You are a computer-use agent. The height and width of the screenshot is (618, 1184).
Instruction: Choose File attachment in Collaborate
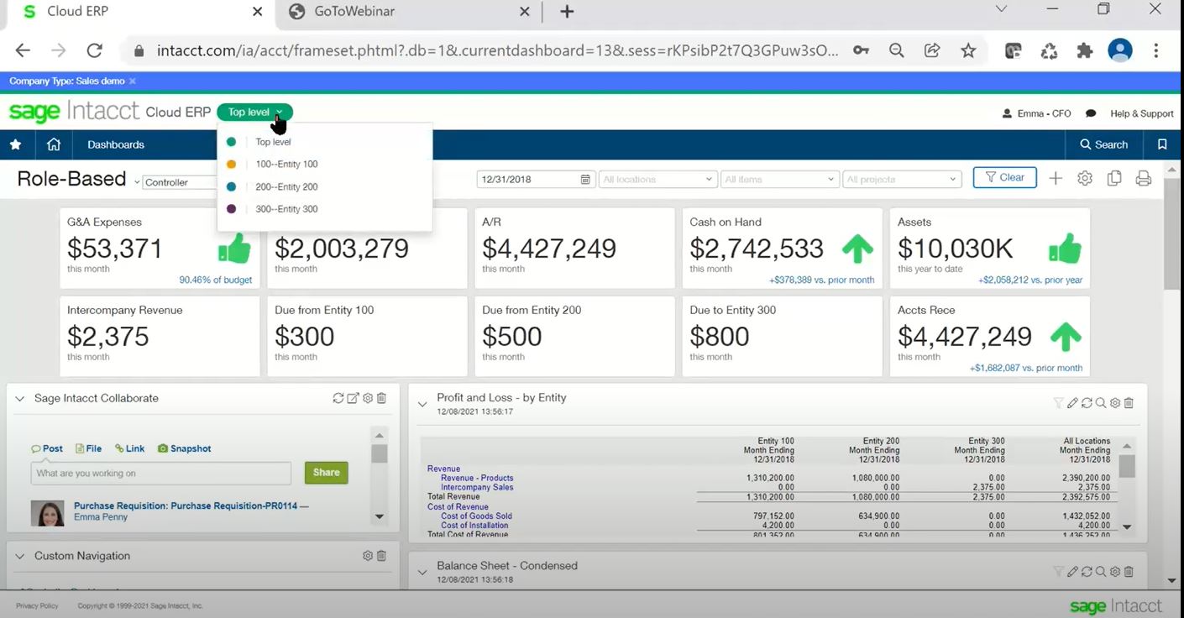coord(88,448)
